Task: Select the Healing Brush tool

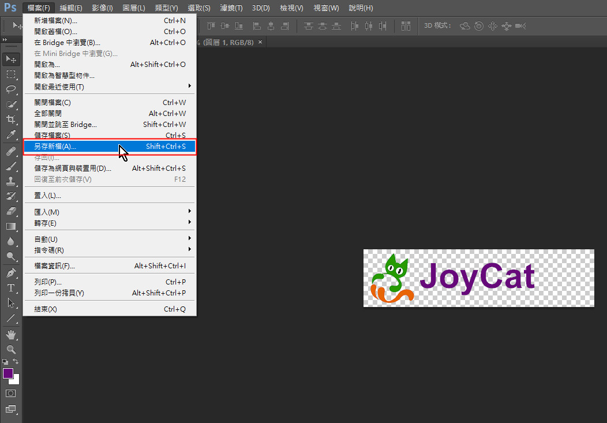Action: pyautogui.click(x=11, y=151)
